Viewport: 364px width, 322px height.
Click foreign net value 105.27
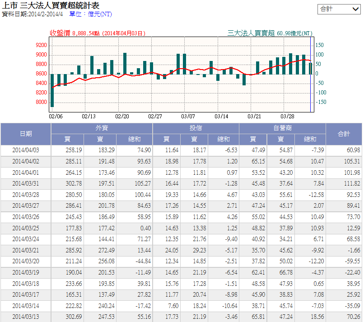pyautogui.click(x=143, y=184)
